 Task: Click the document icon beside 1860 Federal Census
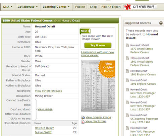[127, 58]
